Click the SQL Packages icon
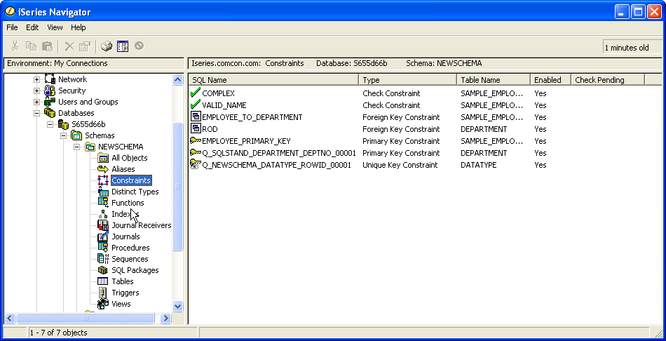Screen dimensions: 666x341 [x=103, y=270]
